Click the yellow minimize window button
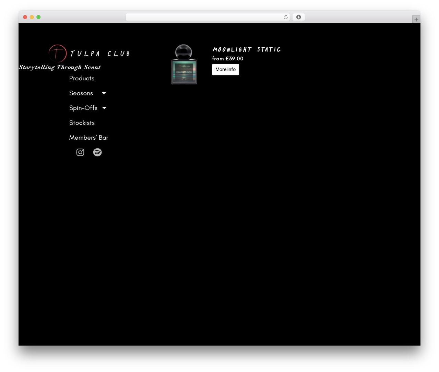439x372 pixels. pyautogui.click(x=32, y=17)
